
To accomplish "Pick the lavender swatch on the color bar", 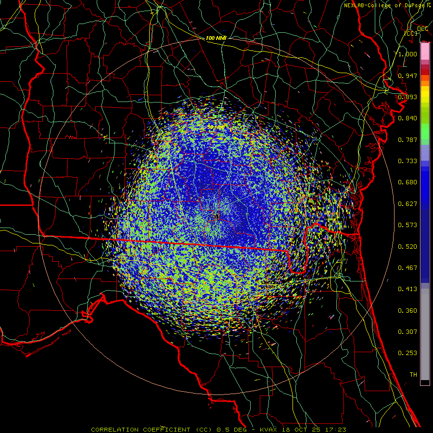I will point(425,153).
